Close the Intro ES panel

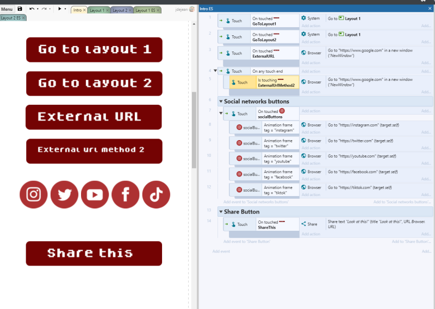(430, 9)
